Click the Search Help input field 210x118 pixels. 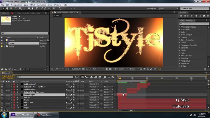194,9
